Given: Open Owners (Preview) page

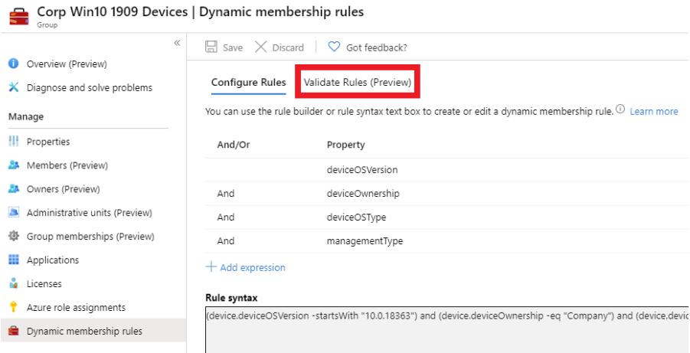Looking at the screenshot, I should coord(64,189).
